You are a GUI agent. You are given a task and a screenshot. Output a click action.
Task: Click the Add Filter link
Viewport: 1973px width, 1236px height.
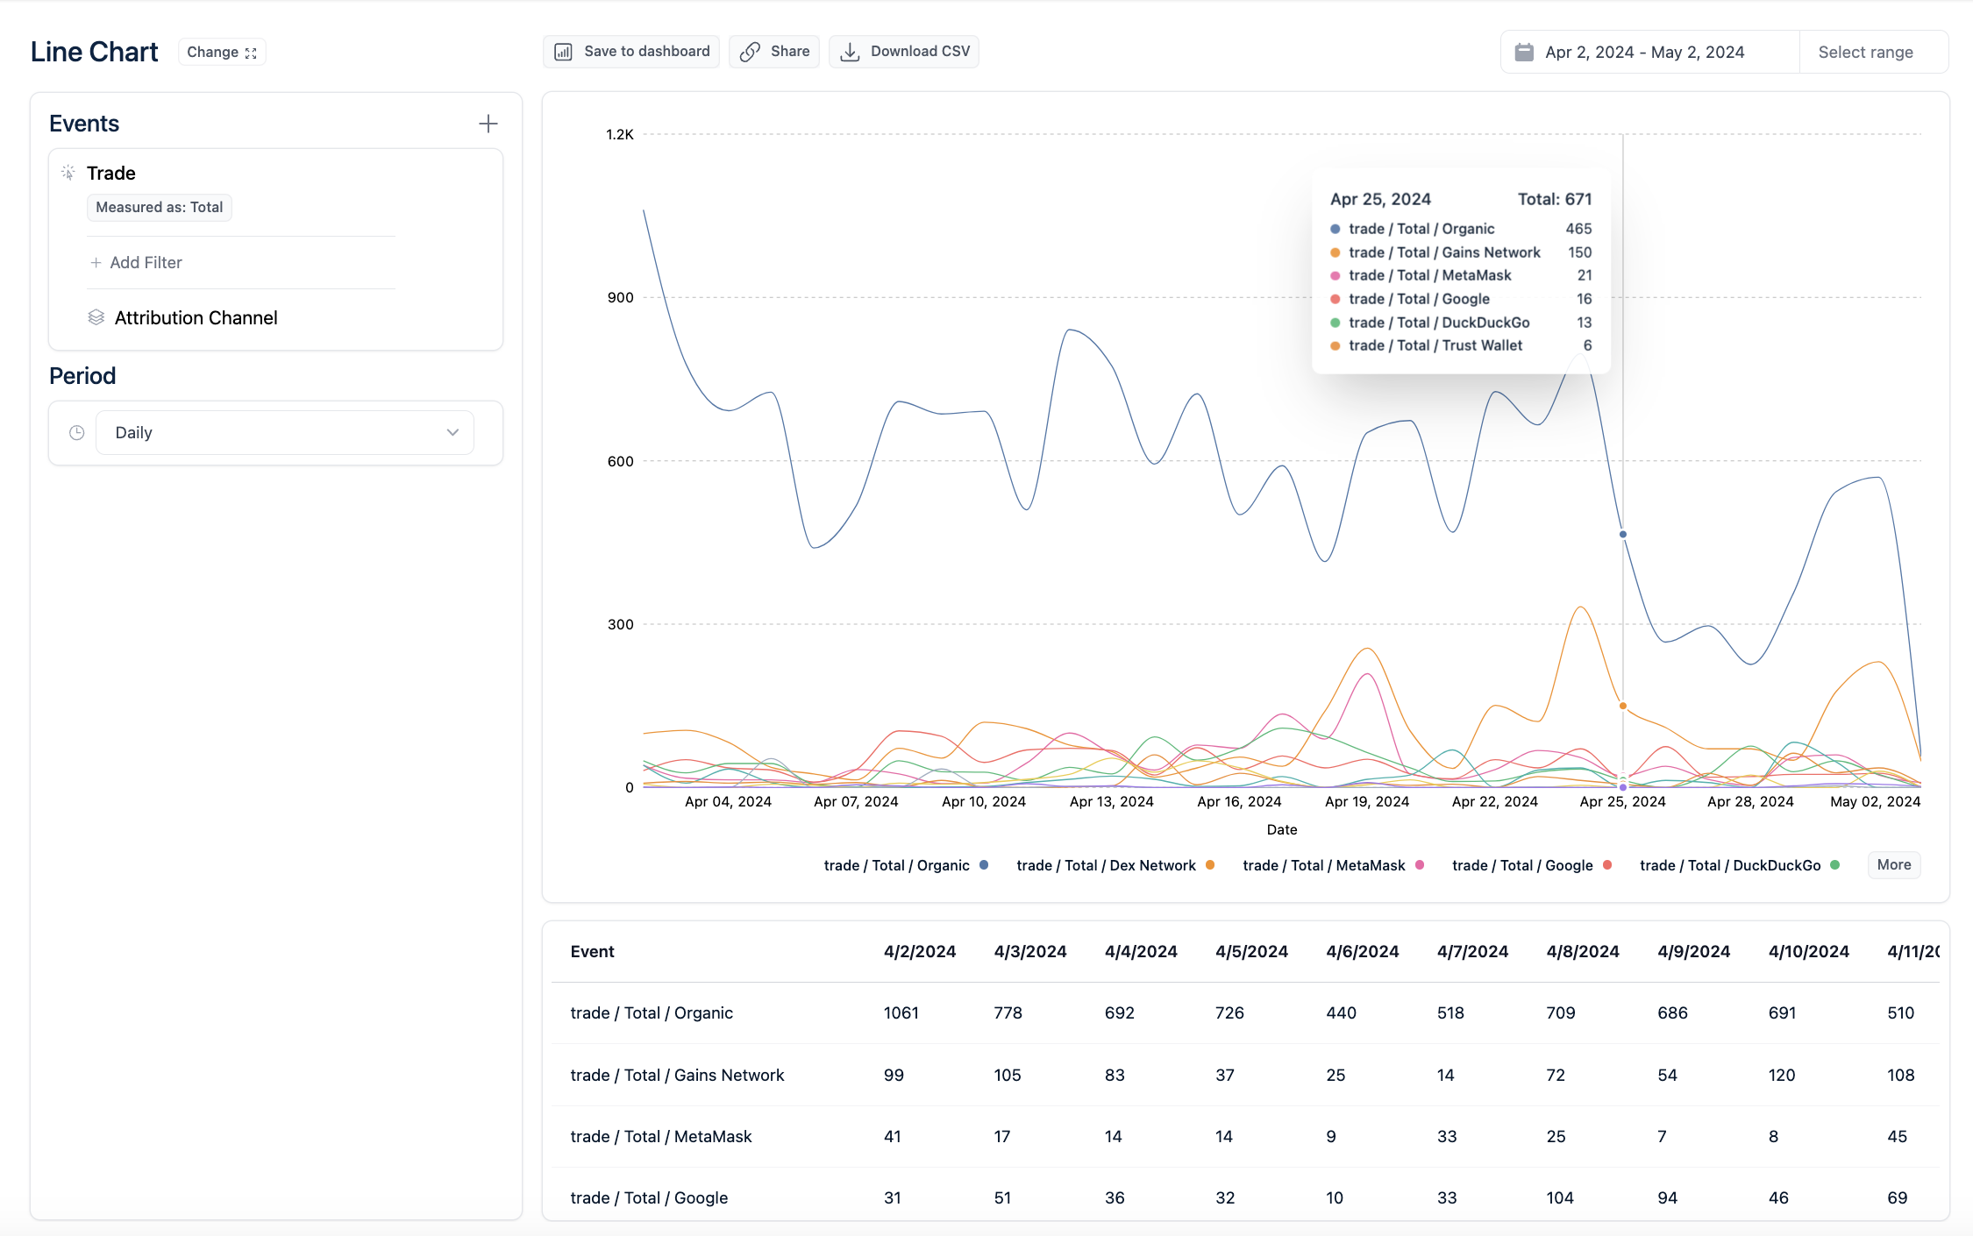[x=137, y=262]
